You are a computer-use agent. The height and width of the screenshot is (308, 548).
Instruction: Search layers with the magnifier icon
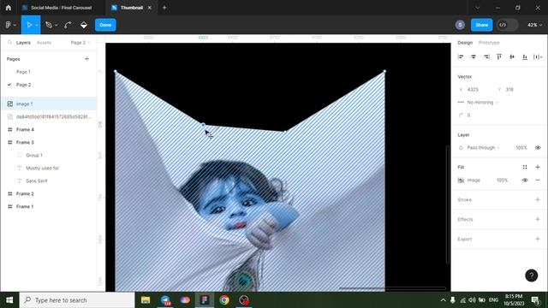coord(9,43)
